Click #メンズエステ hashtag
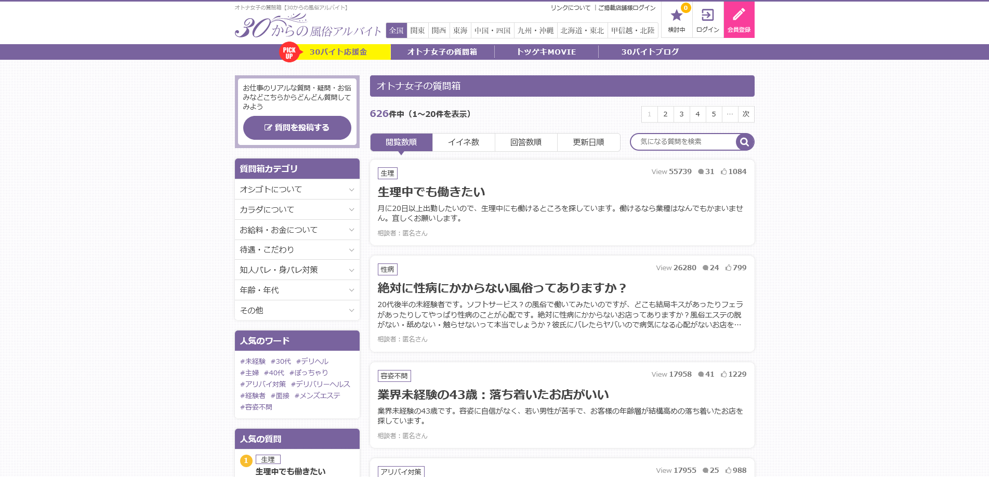Screen dimensions: 989x477 pyautogui.click(x=318, y=396)
